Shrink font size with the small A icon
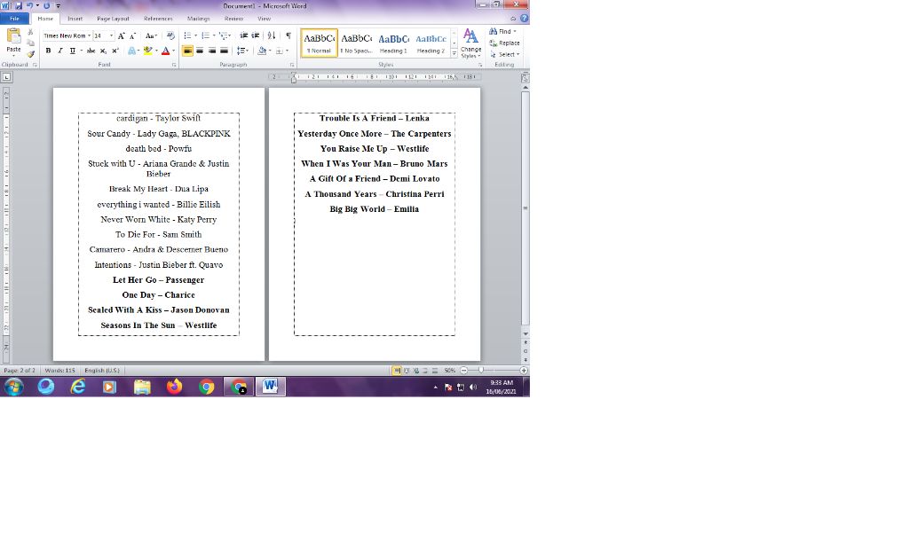Viewport: 909px width, 556px height. click(x=133, y=35)
